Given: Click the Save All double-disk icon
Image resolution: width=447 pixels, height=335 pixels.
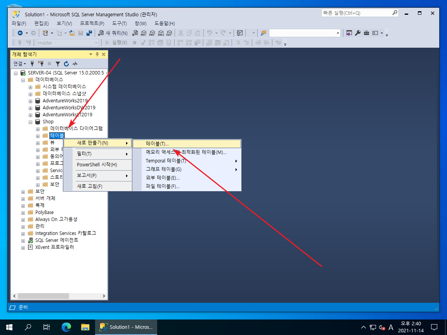Looking at the screenshot, I should (x=89, y=33).
